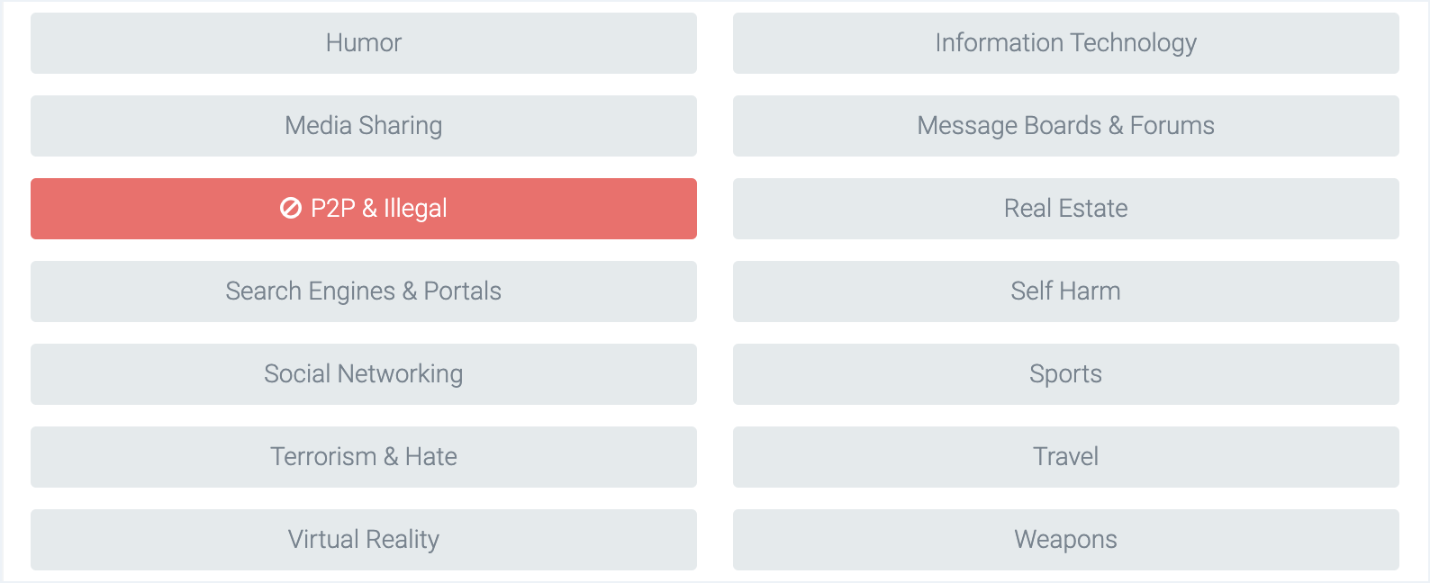Toggle Message Boards & Forums category
1430x583 pixels.
pos(1066,126)
